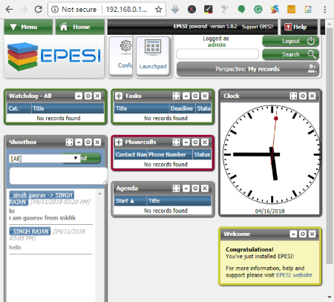Click the Shoutbox message text area
Viewport: 334px width, 302px height.
coord(59,176)
